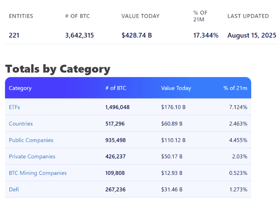
Task: Click the BTC Mining value $12.93 B
Action: (172, 173)
